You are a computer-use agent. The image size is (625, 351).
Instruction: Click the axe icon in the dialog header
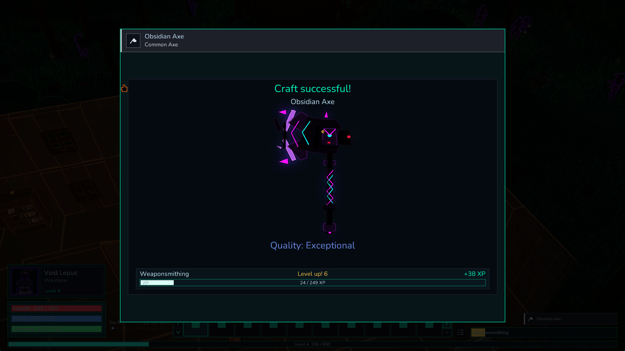pyautogui.click(x=133, y=41)
